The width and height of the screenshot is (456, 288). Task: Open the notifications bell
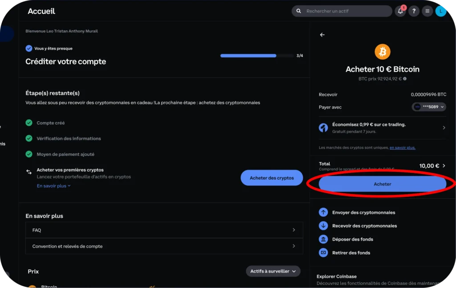400,11
